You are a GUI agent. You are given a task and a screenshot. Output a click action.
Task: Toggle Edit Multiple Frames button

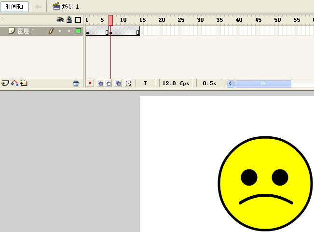coord(118,83)
